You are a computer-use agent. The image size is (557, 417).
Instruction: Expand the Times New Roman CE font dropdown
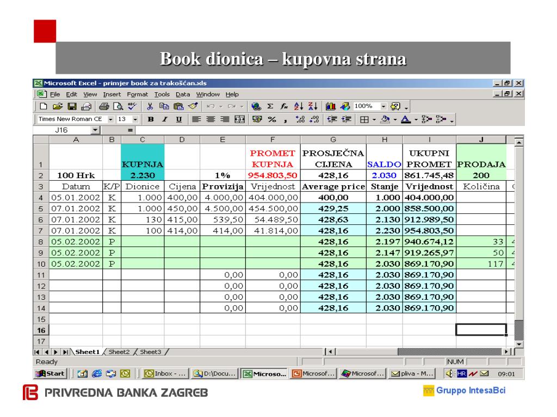coord(110,119)
